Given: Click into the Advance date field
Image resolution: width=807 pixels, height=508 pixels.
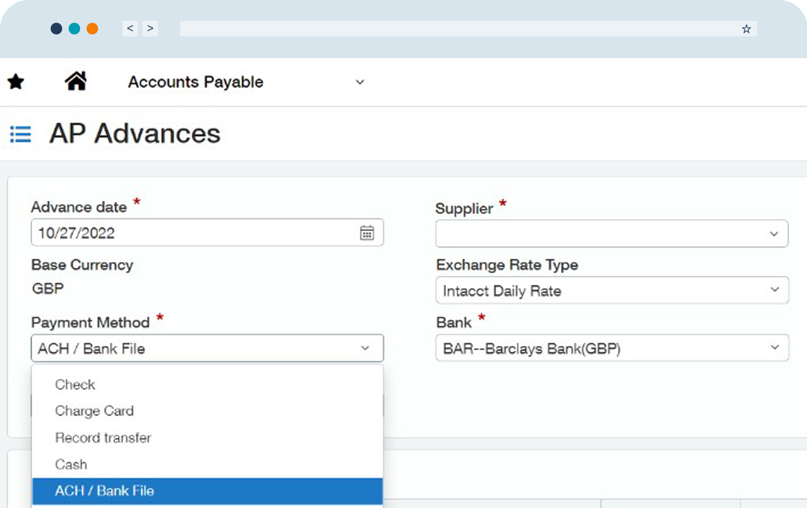Looking at the screenshot, I should 187,233.
